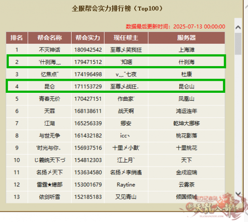248x222 pixels.
Task: Click power value 168138611
Action: [x=88, y=111]
